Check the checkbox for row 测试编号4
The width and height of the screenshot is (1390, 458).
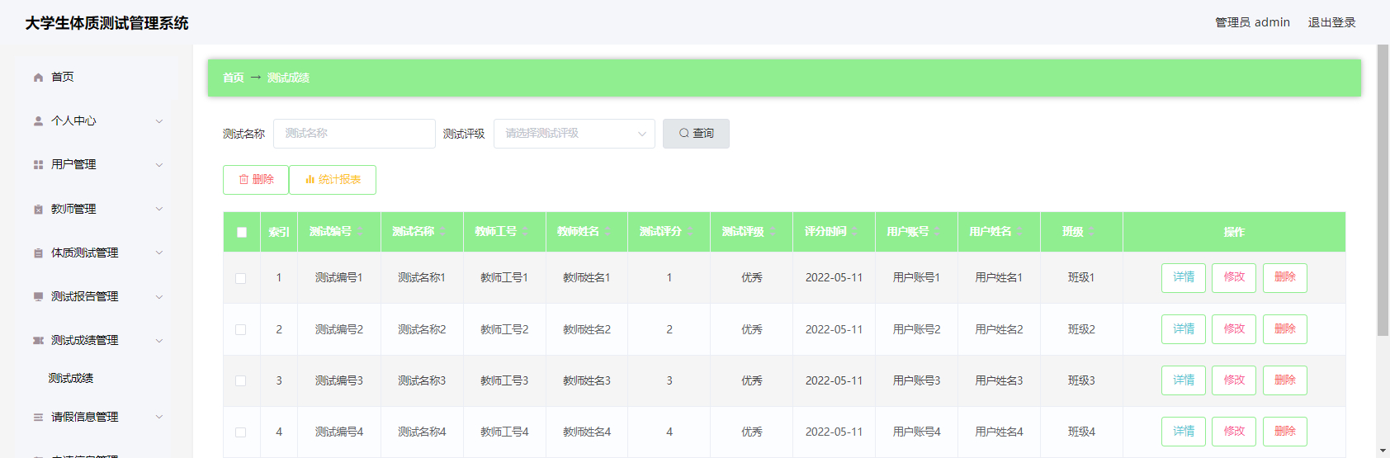click(240, 432)
